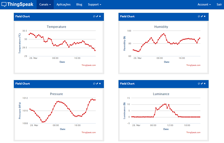This screenshot has height=143, width=224.
Task: Click the 12:00 tick on Luminance chart
Action: tap(170, 125)
